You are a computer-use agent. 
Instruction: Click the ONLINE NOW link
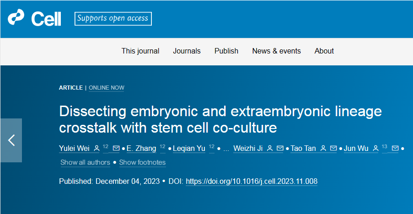[x=107, y=88]
